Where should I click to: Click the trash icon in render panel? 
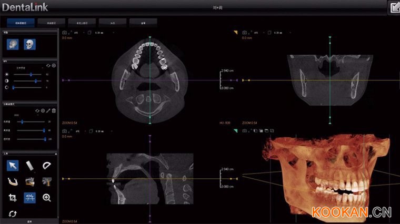(x=54, y=110)
